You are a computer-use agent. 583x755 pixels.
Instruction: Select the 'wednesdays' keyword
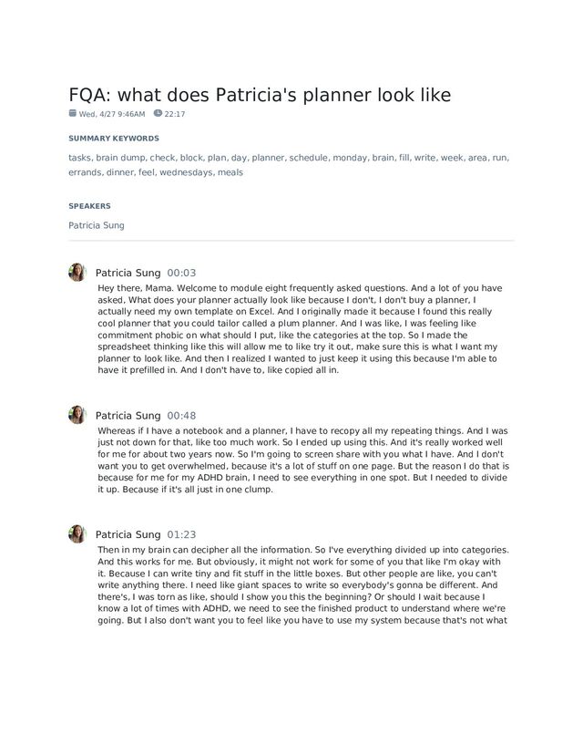tap(187, 171)
